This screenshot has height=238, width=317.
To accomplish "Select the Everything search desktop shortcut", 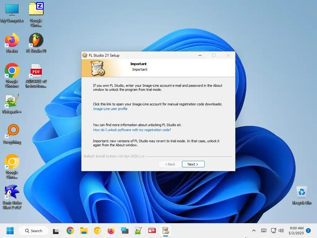I will (x=12, y=134).
